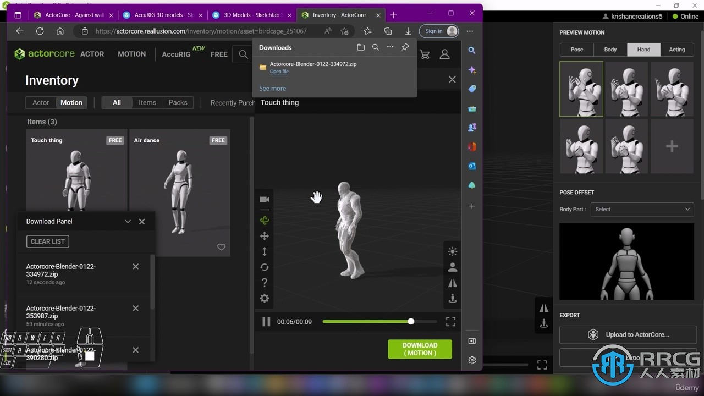This screenshot has height=396, width=704.
Task: Open browser Collections icon
Action: (x=388, y=31)
